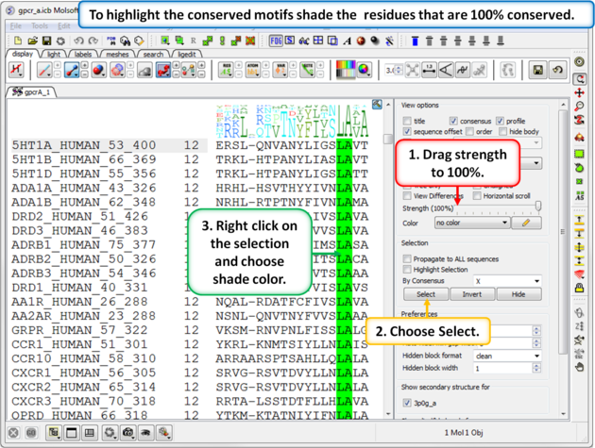Open the labels tab

[83, 55]
